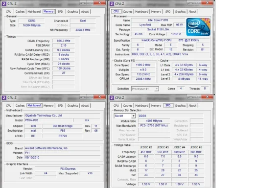The width and height of the screenshot is (258, 188).
Task: Open the Graphics tab in the Gigabyte motherboard window
Action: click(72, 106)
